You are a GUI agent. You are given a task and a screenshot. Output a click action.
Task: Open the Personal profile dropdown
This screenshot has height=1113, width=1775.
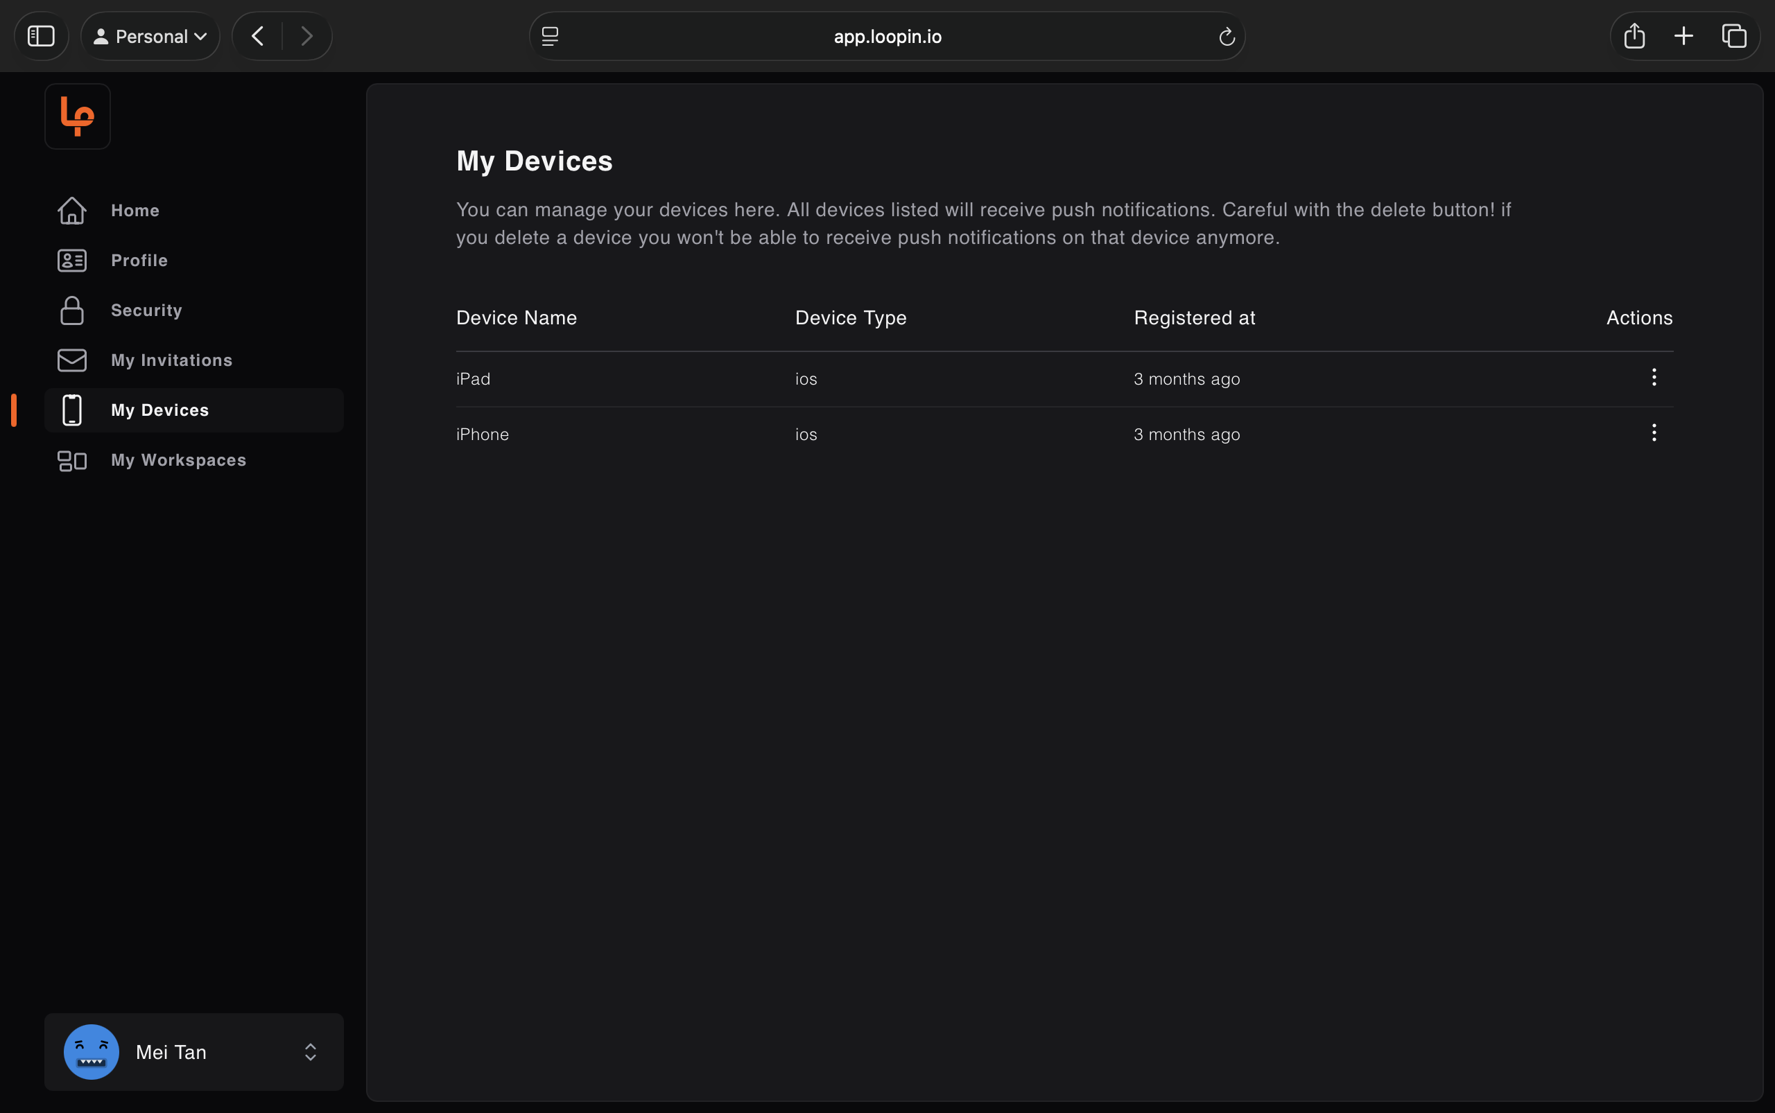tap(150, 36)
